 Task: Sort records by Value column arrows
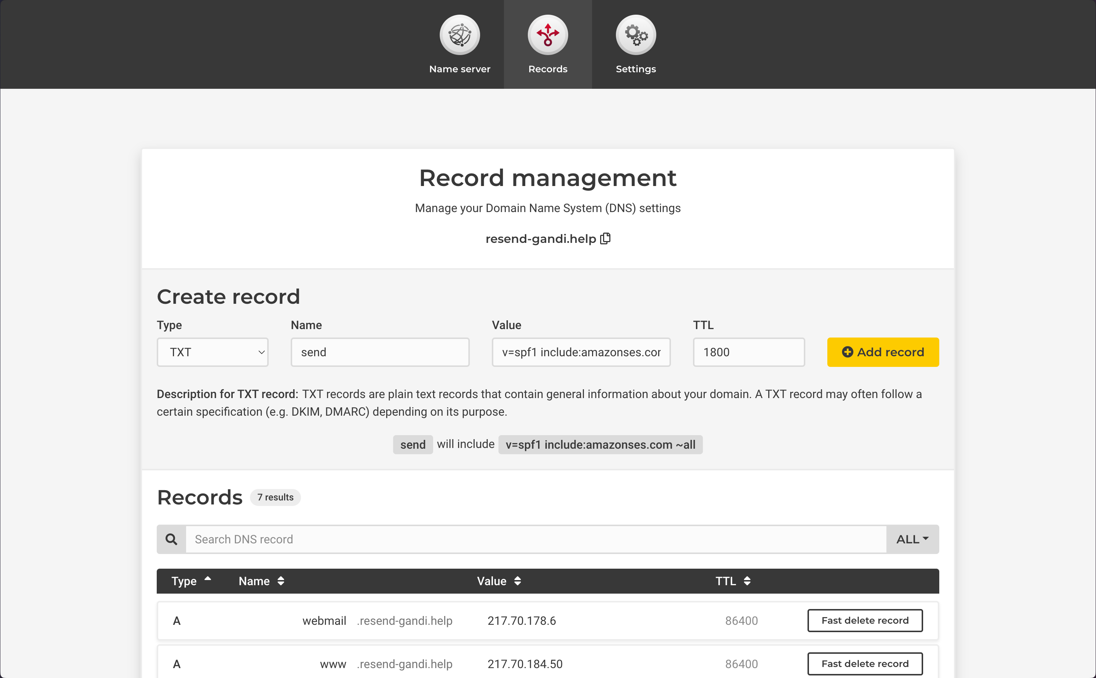[518, 581]
